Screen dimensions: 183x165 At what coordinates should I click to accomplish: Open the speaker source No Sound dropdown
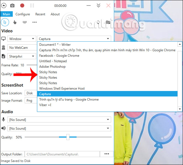point(59,128)
